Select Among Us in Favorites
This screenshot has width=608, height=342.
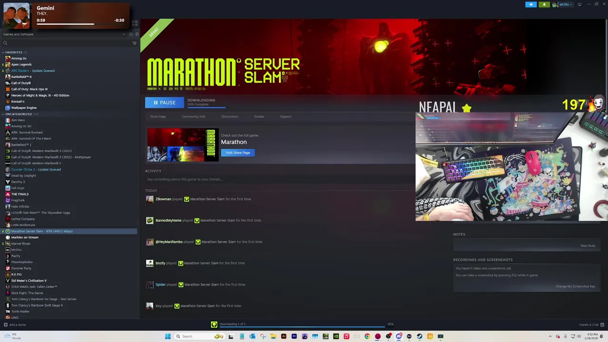pyautogui.click(x=19, y=58)
